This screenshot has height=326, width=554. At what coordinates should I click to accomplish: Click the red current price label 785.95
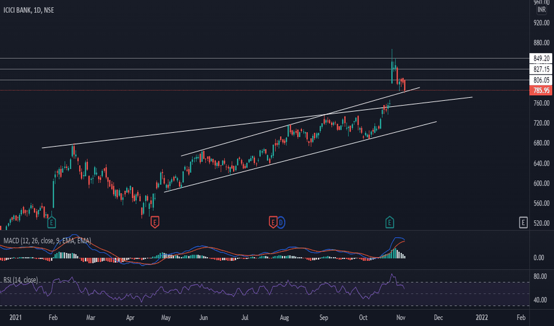(x=541, y=91)
